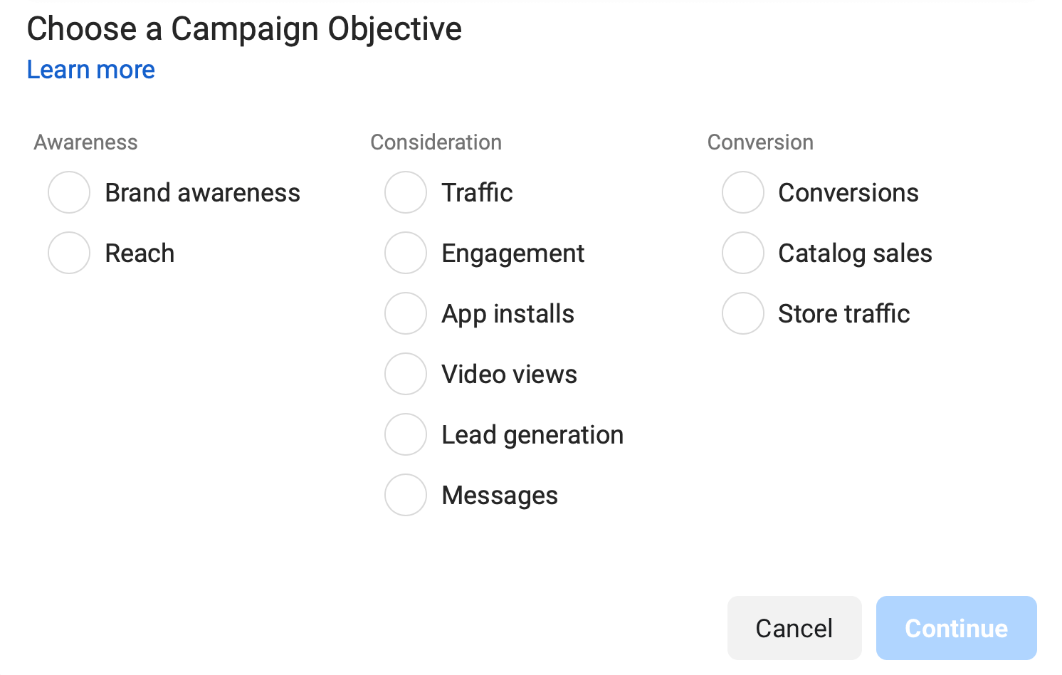Select the Messages objective radio button

click(406, 495)
